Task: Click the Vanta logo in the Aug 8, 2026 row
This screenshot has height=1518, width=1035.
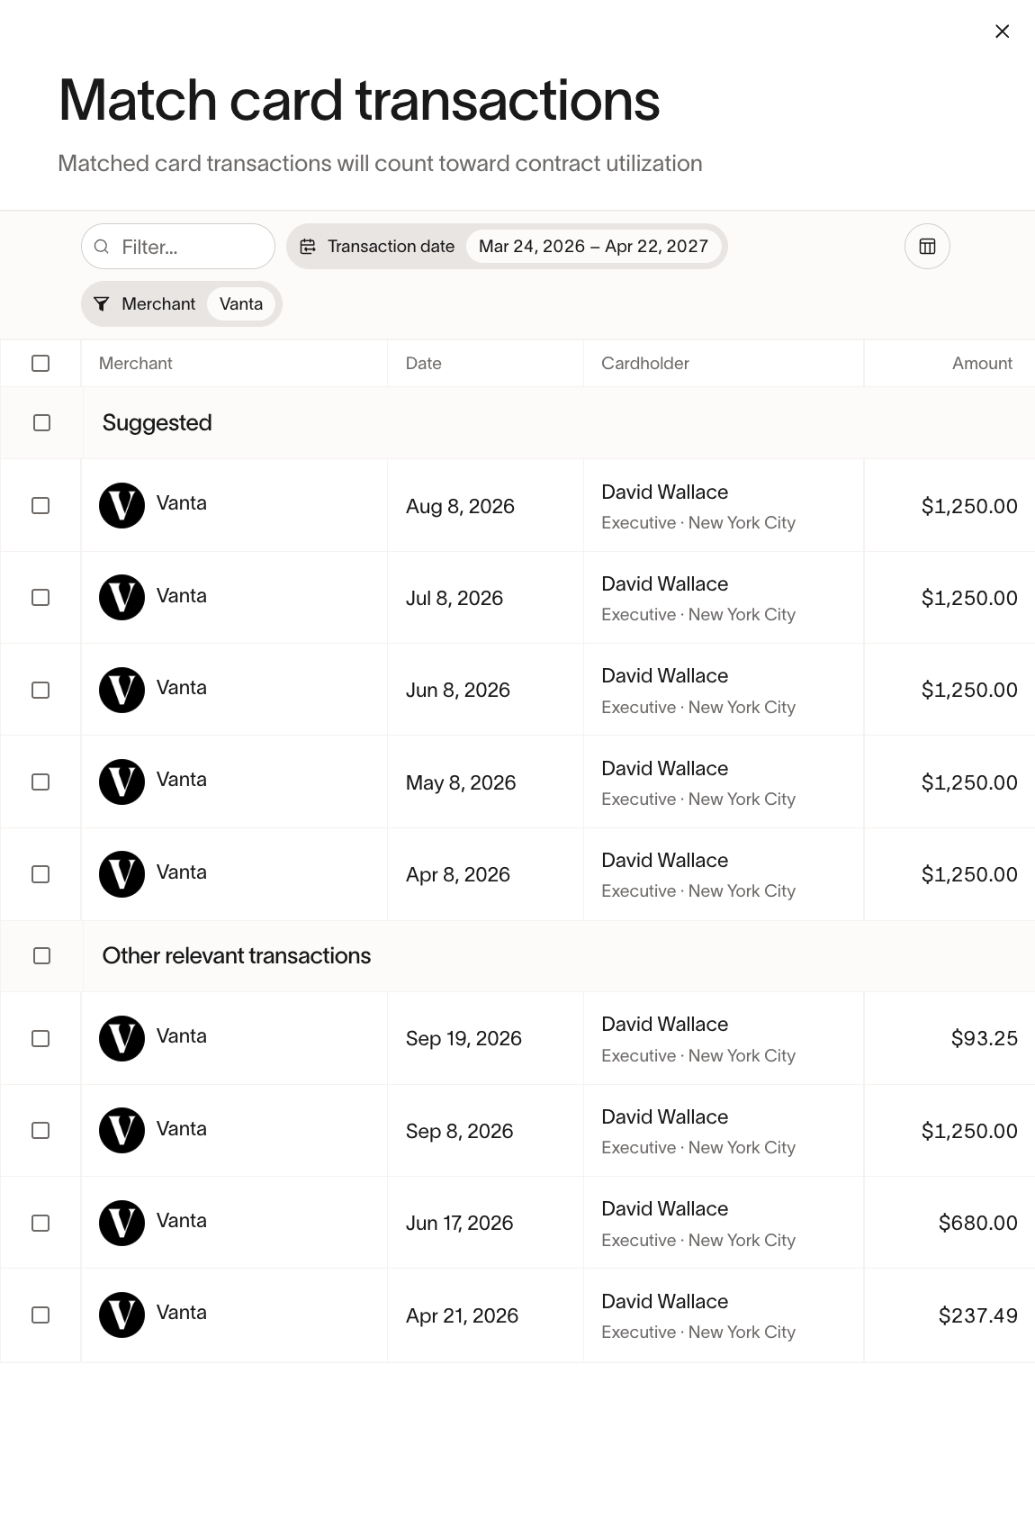Action: pos(121,505)
